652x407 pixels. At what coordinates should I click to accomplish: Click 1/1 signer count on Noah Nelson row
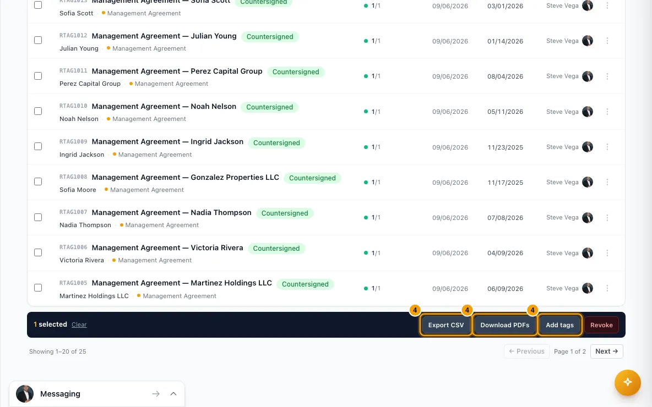pos(372,112)
